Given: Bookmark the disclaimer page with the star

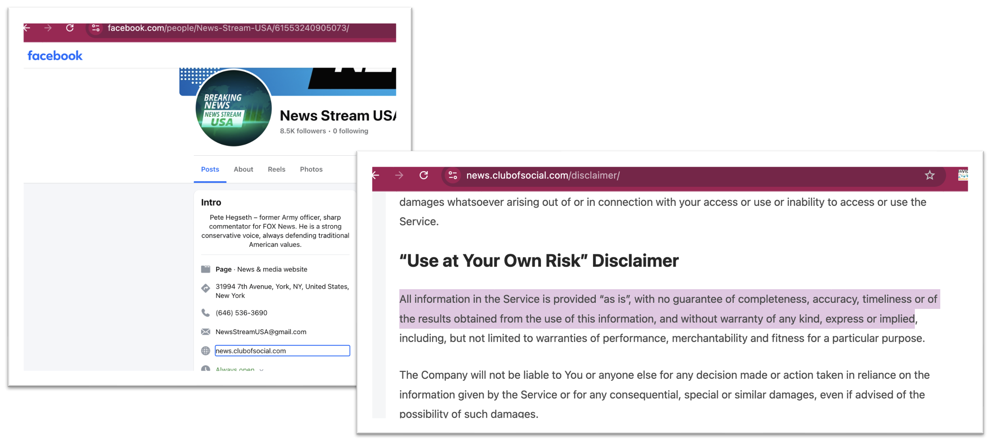Looking at the screenshot, I should (x=929, y=176).
